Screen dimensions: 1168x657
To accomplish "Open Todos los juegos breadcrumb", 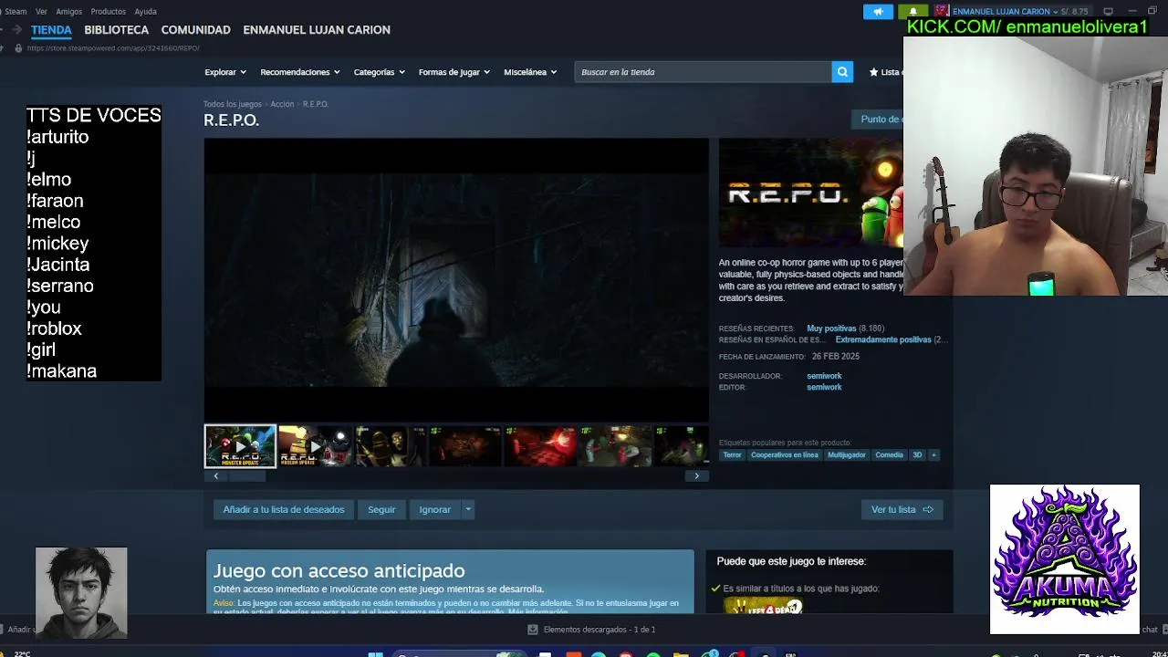I will (x=232, y=104).
